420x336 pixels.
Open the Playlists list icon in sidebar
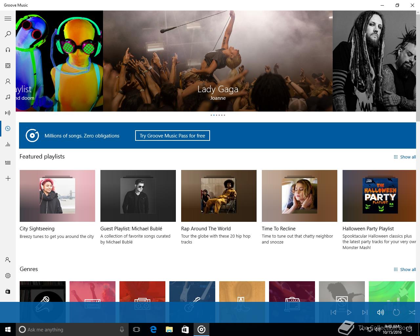[x=8, y=162]
